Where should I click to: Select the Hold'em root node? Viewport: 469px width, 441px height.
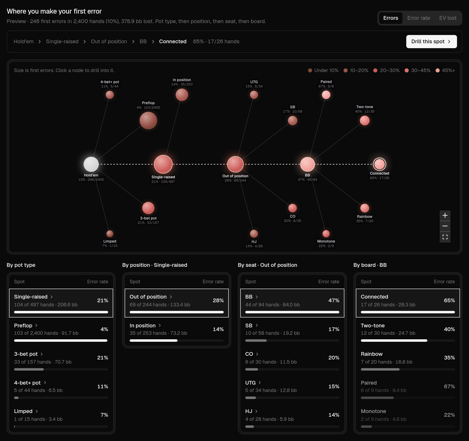point(91,164)
